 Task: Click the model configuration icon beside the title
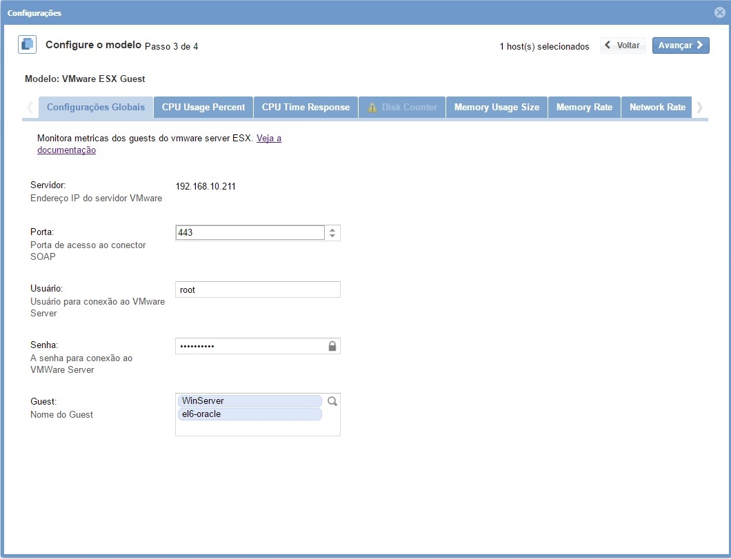(x=27, y=45)
